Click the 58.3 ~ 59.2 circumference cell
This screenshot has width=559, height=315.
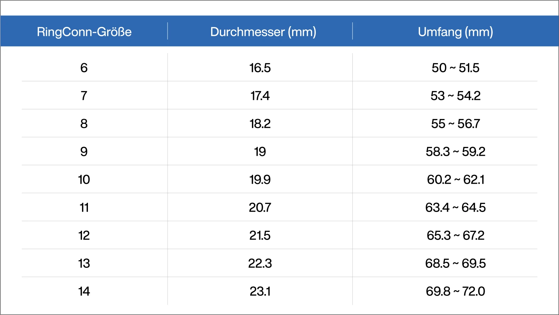[x=455, y=152]
